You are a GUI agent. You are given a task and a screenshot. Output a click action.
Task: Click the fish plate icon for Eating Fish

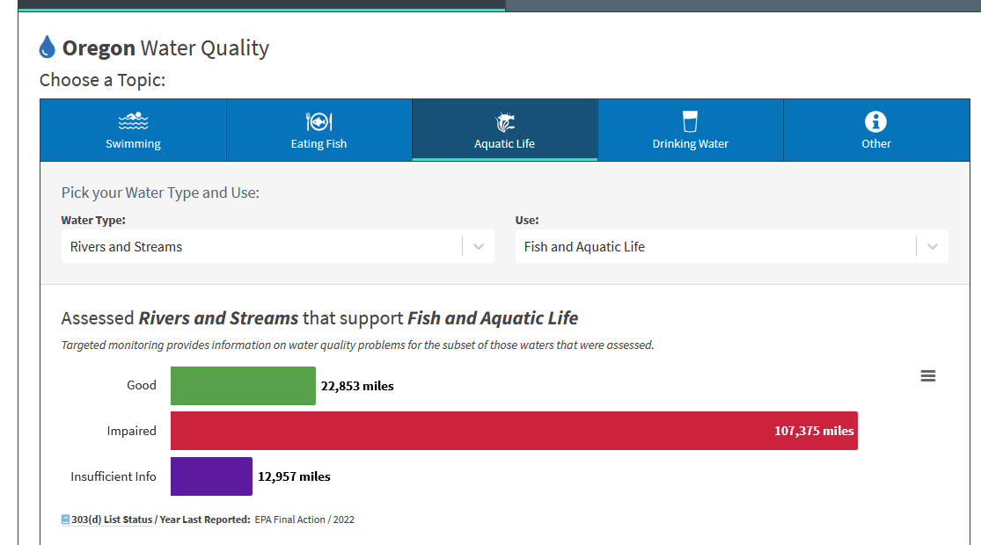318,121
